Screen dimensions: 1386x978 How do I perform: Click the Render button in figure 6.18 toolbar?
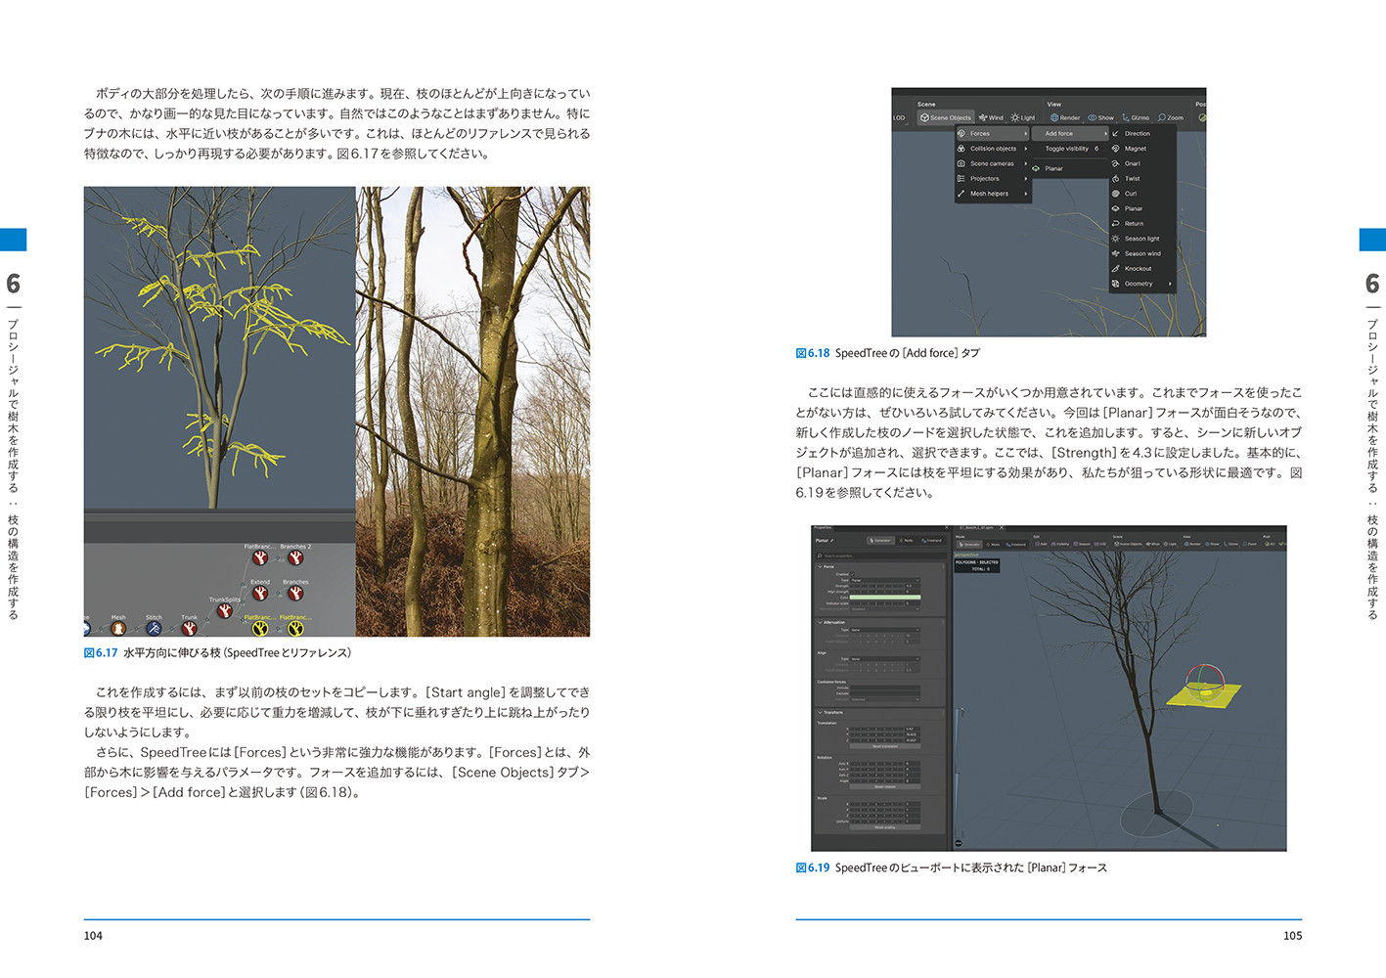coord(1065,117)
